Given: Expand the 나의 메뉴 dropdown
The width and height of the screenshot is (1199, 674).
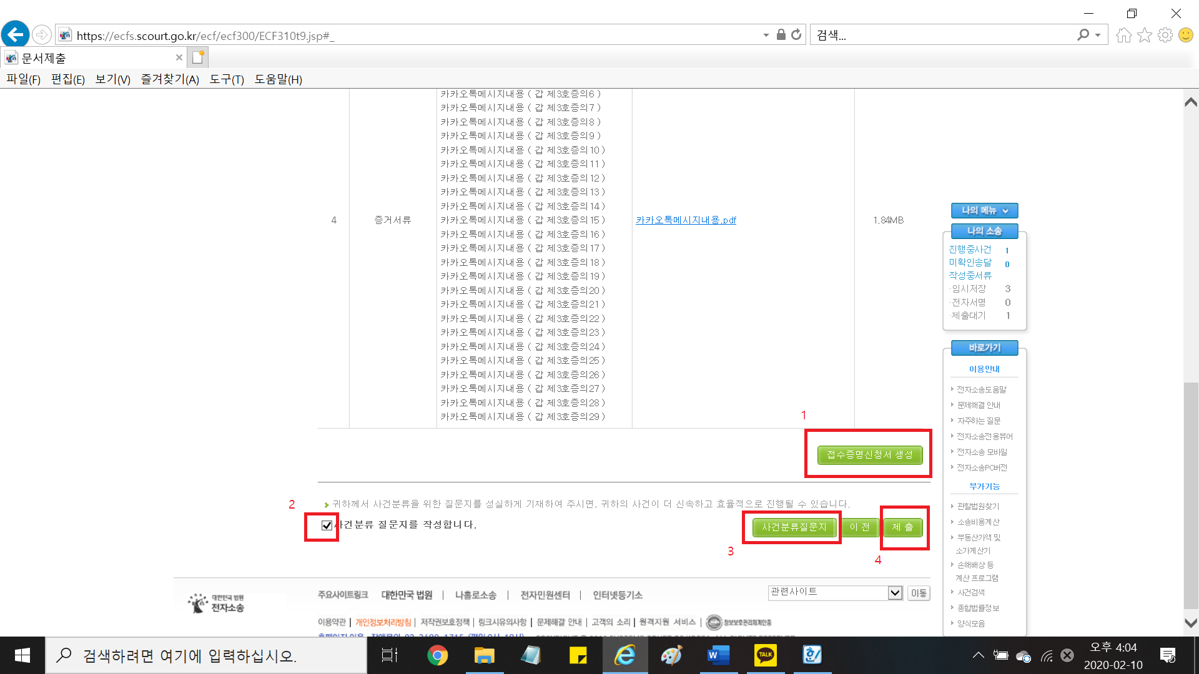Looking at the screenshot, I should (984, 211).
